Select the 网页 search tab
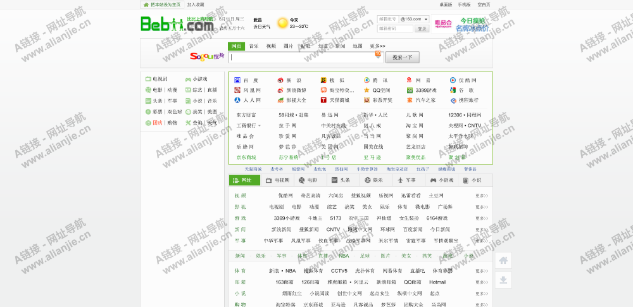Viewport: 633px width, 307px height. click(x=236, y=46)
